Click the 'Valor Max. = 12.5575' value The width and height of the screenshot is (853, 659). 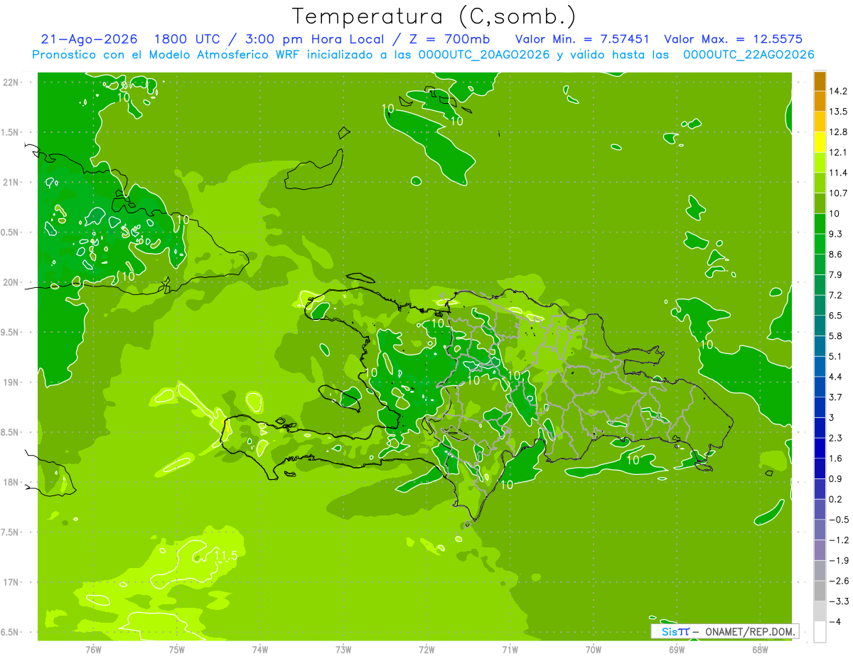click(734, 39)
